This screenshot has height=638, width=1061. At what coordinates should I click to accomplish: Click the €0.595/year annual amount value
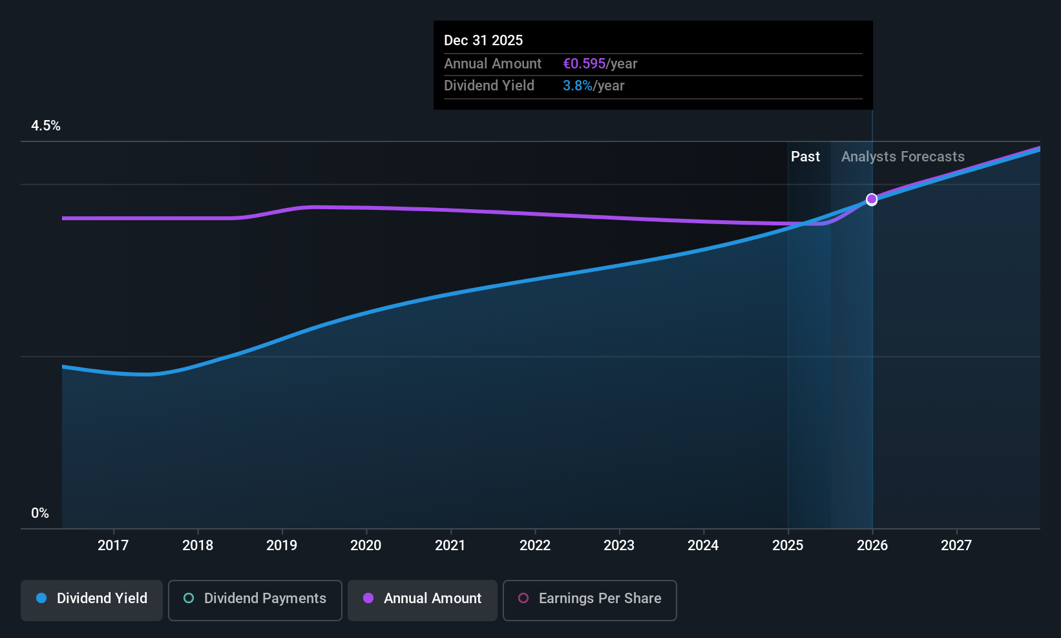600,64
